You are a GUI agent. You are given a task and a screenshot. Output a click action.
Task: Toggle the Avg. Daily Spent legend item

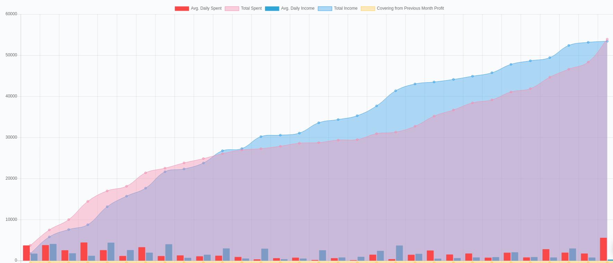(198, 8)
